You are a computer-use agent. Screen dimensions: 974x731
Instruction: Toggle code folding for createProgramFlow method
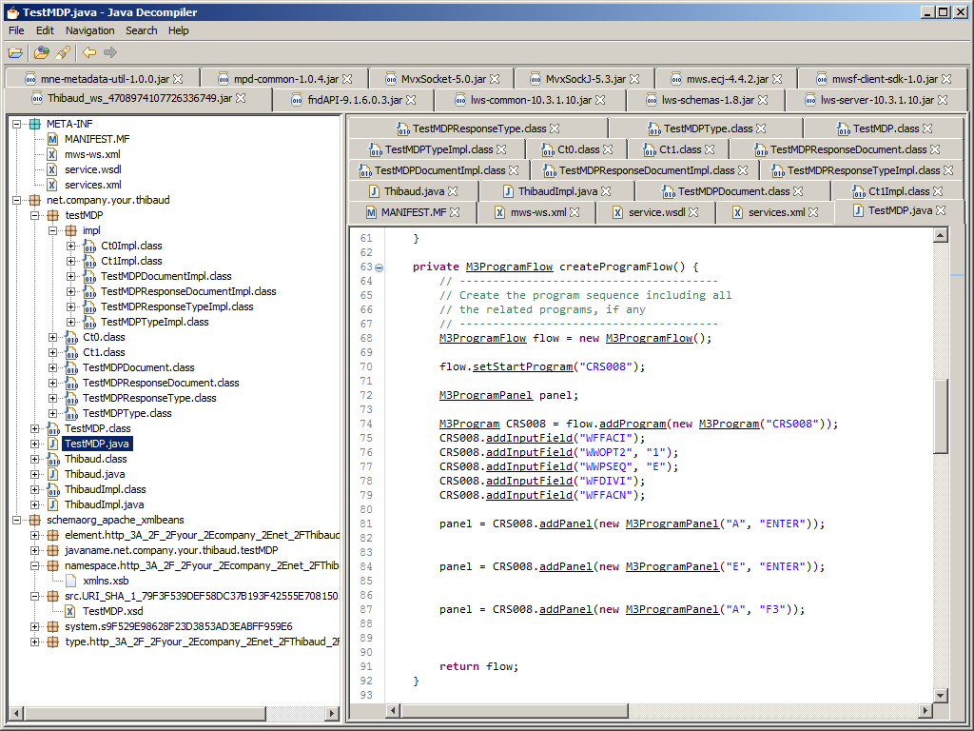click(x=380, y=267)
